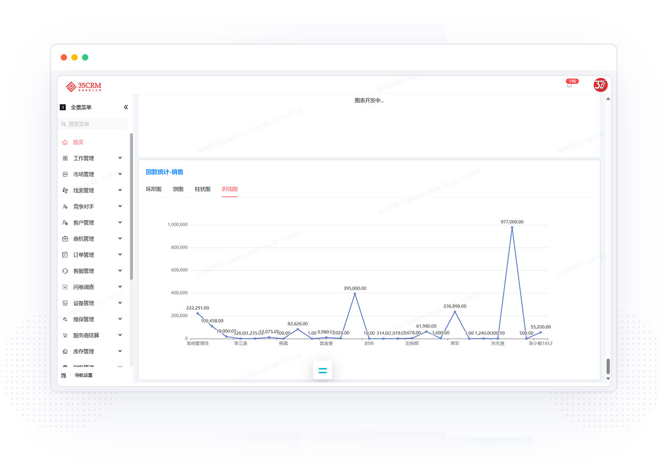Open 导航设置 link
This screenshot has height=468, width=660.
pos(84,375)
